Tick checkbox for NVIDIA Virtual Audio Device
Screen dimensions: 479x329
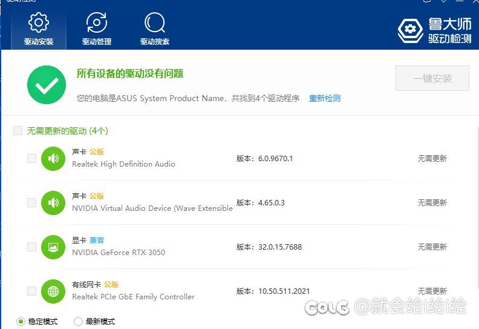click(x=31, y=203)
